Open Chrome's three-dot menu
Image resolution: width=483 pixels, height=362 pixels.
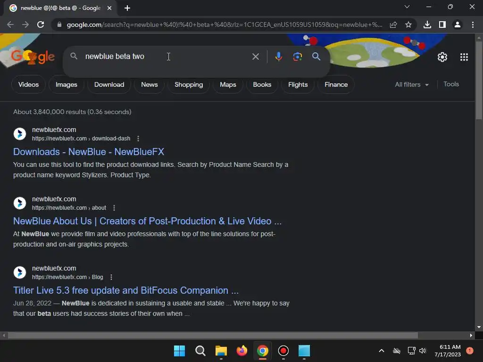click(473, 25)
